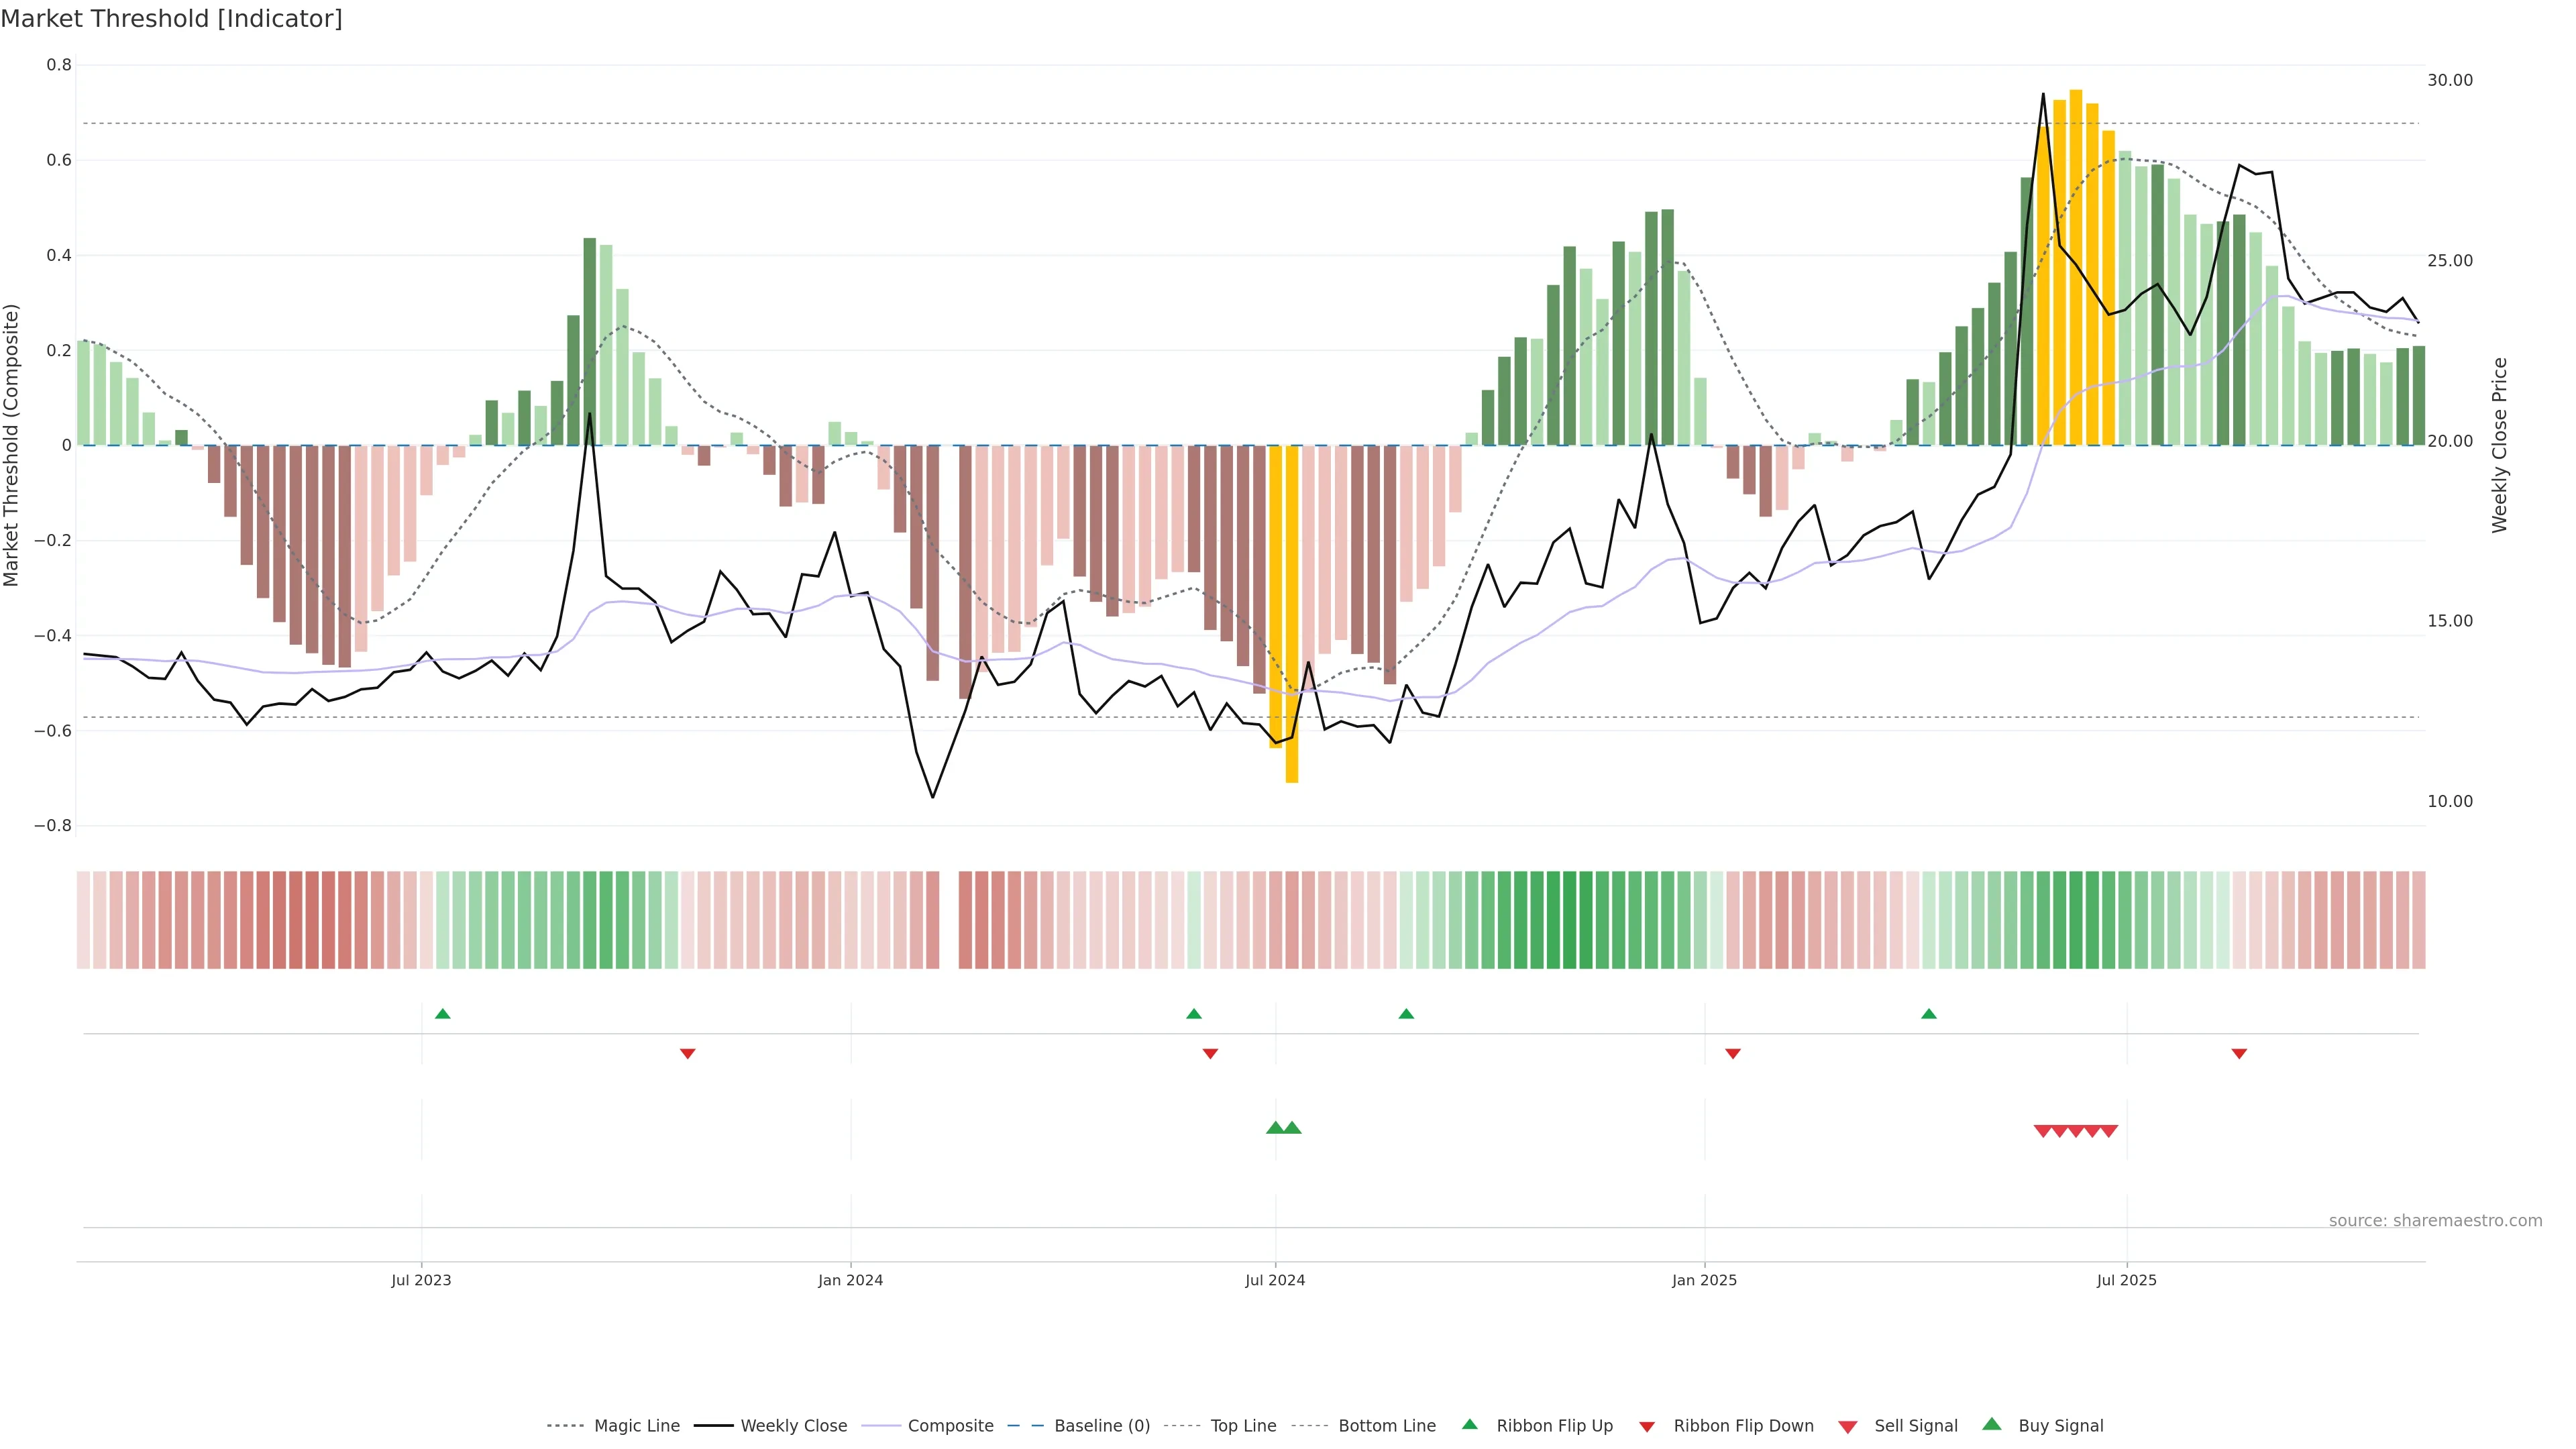Click Ribbon Flip Up legend triangle
Image resolution: width=2576 pixels, height=1449 pixels.
1469,1424
